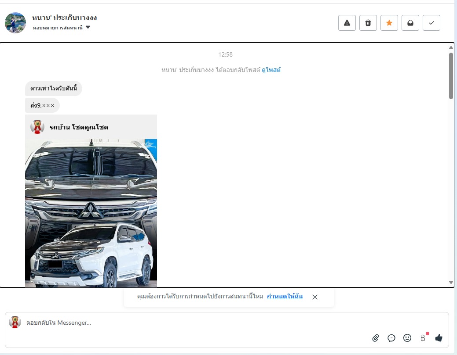Select the message ดาวเท่าไรครับคันนี้
The image size is (457, 355).
[54, 88]
